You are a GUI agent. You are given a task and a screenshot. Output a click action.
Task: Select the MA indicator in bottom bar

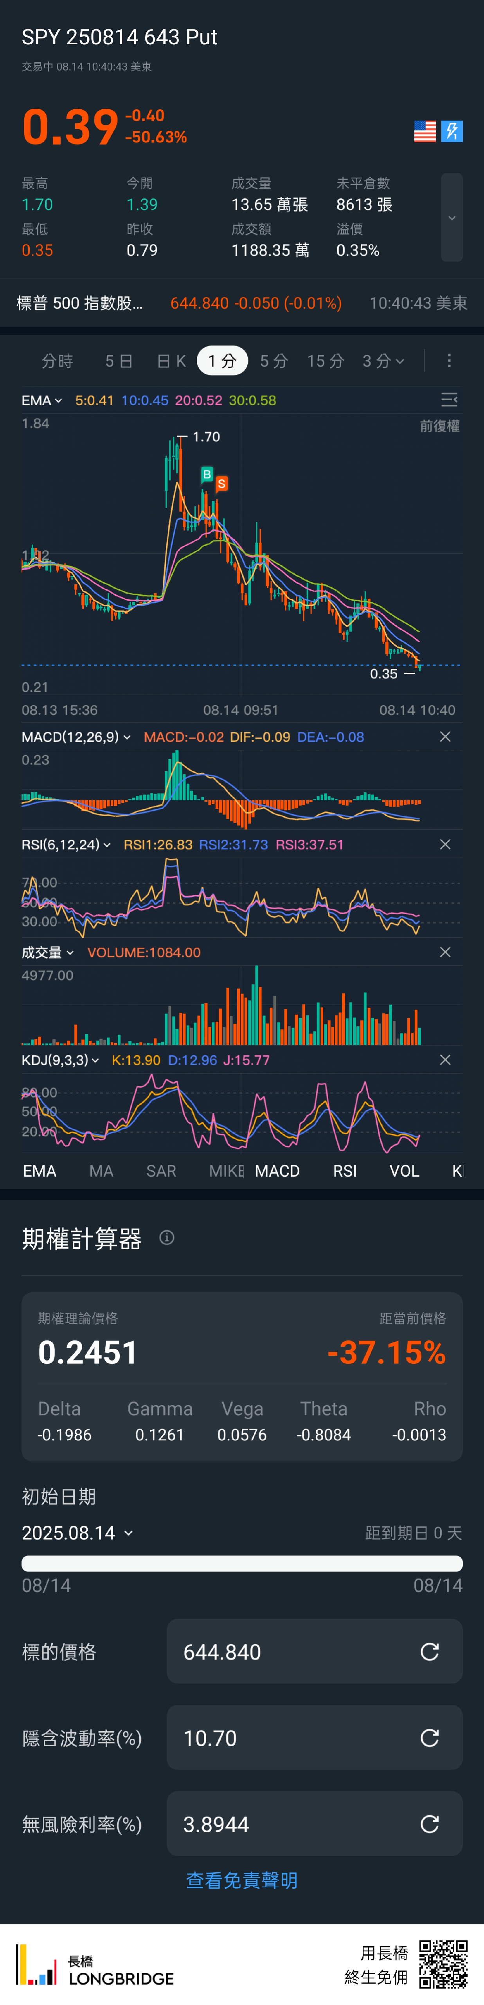tap(101, 1170)
